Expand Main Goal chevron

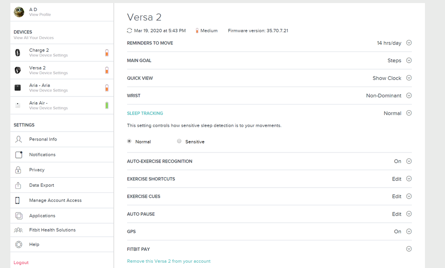coord(409,60)
